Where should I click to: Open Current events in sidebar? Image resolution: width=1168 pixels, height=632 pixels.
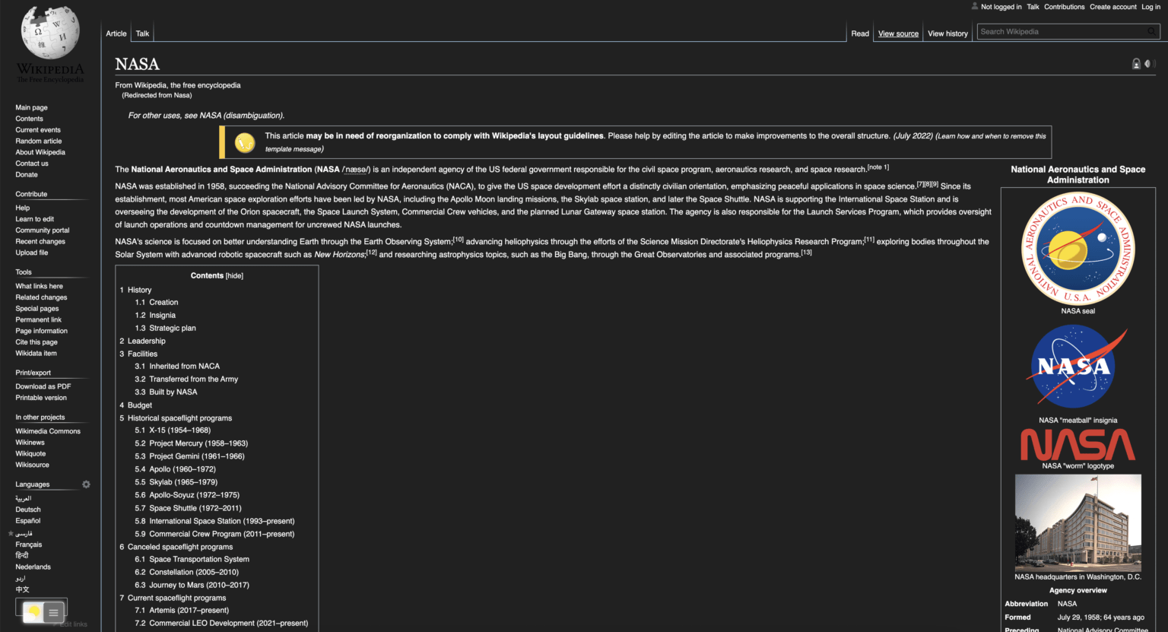tap(38, 130)
